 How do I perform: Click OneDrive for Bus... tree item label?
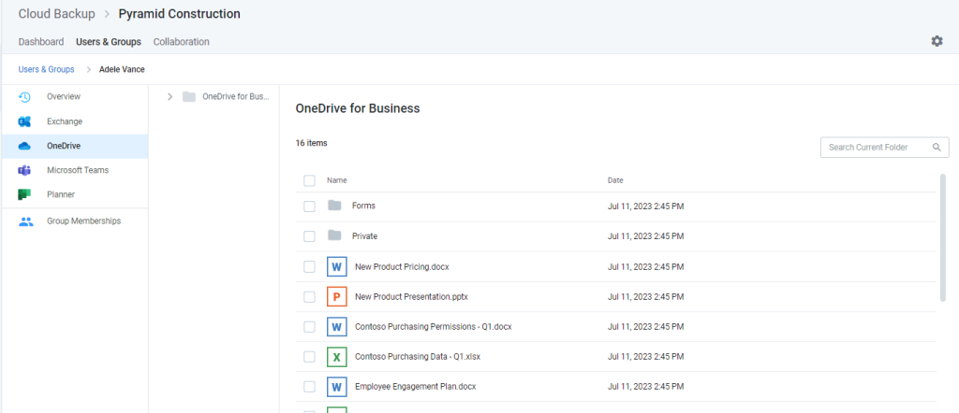coord(236,96)
